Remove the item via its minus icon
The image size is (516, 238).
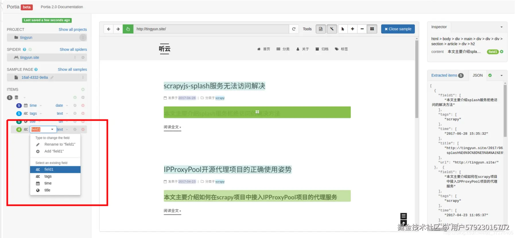tap(83, 98)
